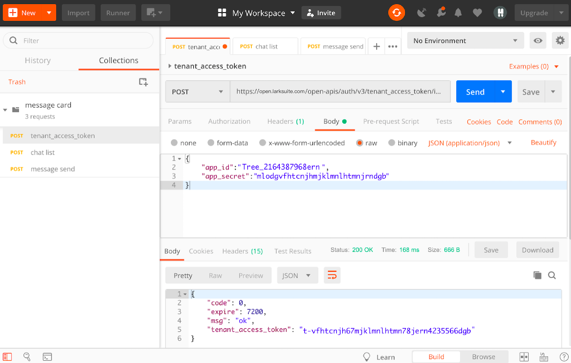The height and width of the screenshot is (363, 571).
Task: Click the Beautify link
Action: pyautogui.click(x=543, y=143)
